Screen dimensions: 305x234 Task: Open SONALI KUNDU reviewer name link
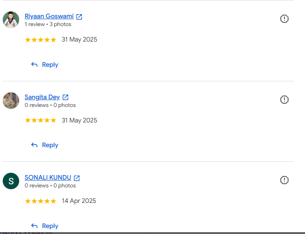click(x=48, y=177)
